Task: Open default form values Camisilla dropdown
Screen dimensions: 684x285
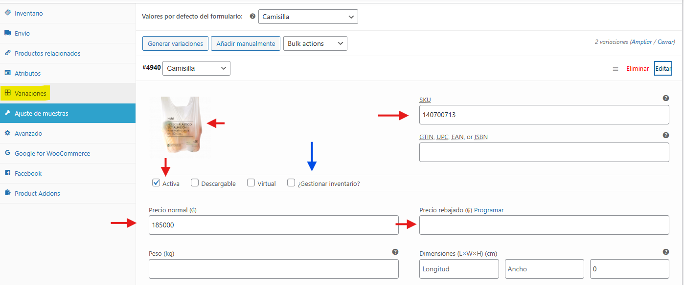Action: click(308, 17)
